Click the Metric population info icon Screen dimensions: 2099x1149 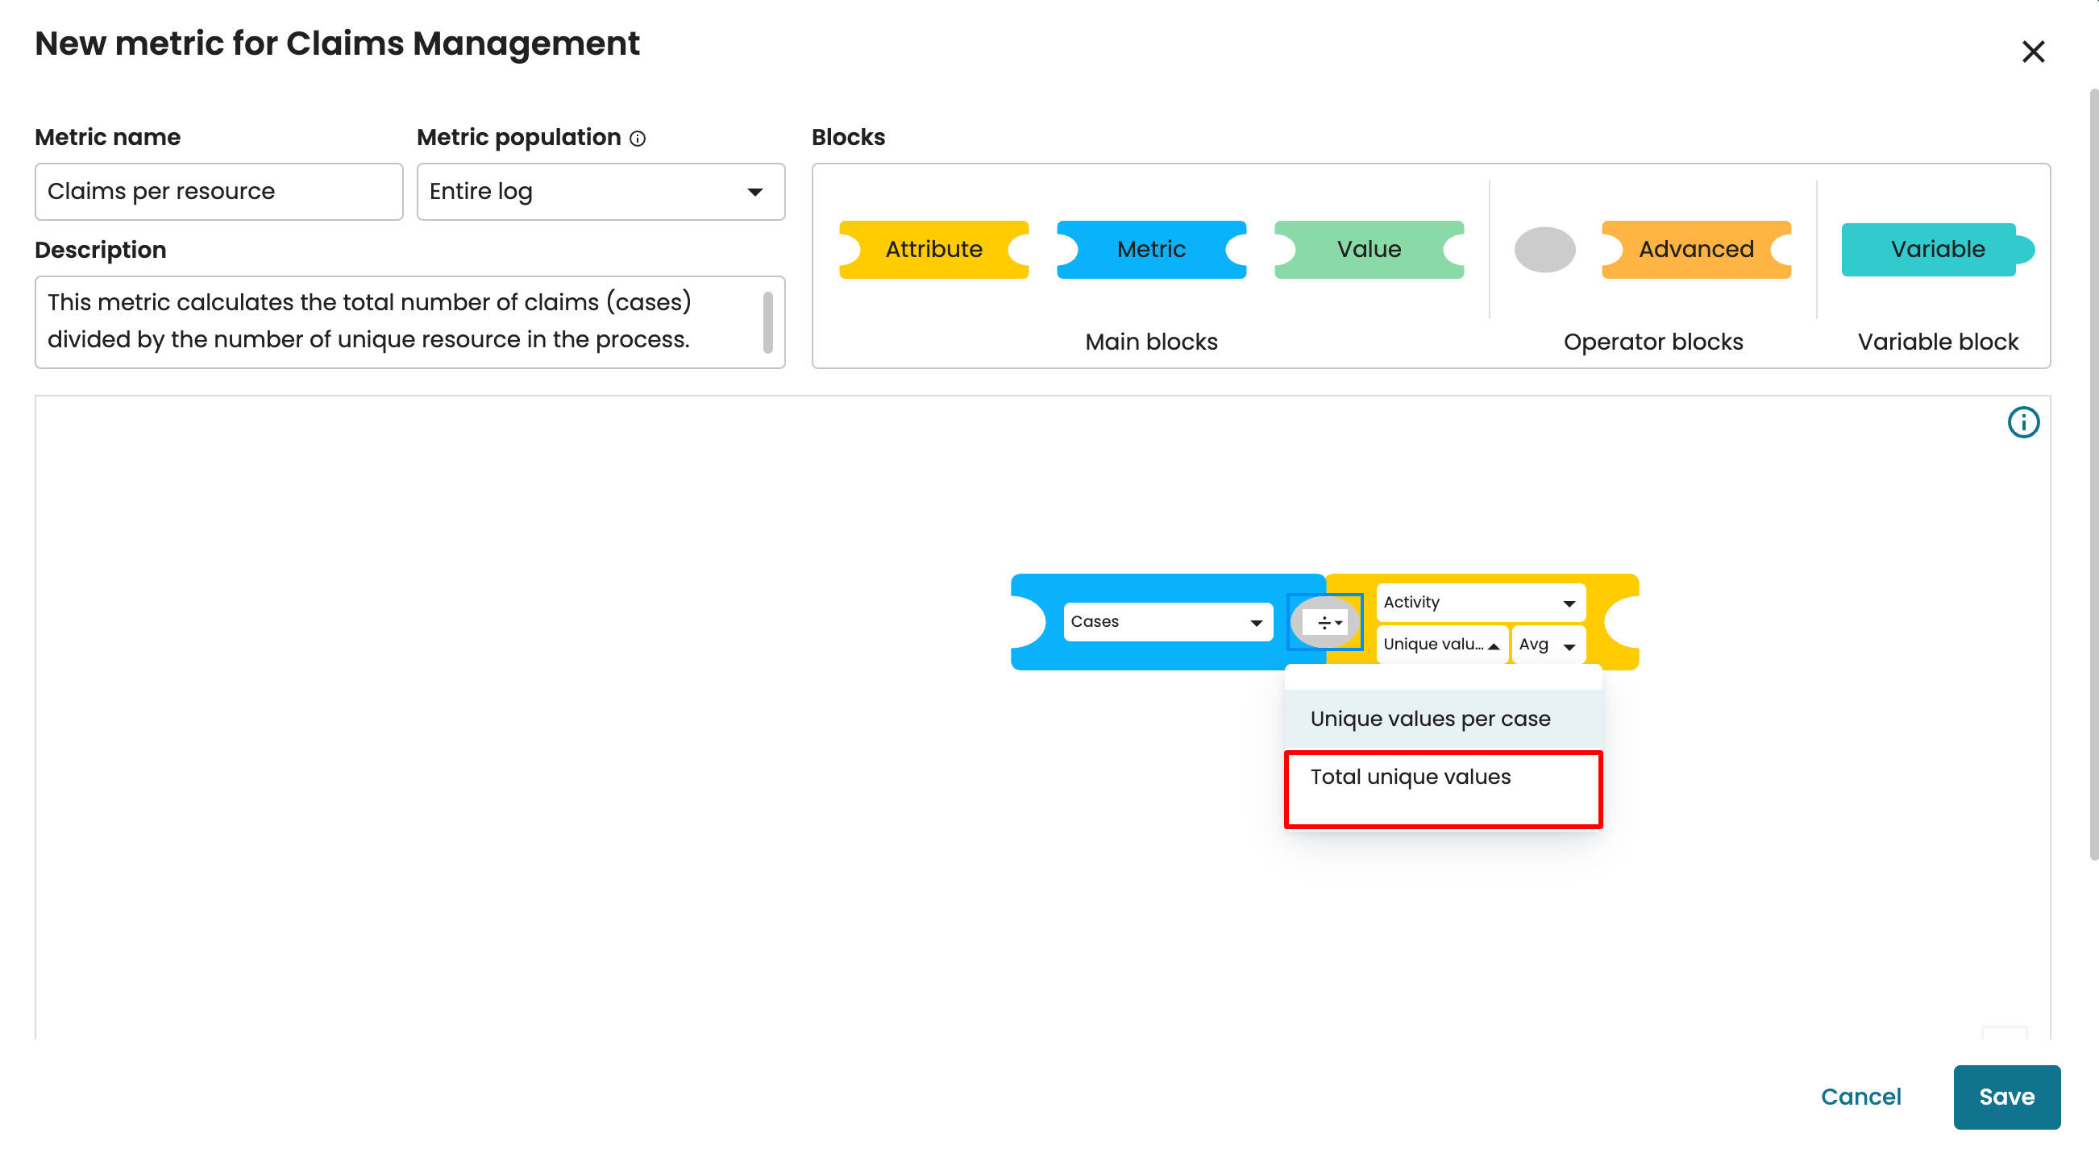click(638, 139)
